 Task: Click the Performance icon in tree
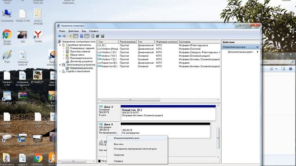click(68, 58)
